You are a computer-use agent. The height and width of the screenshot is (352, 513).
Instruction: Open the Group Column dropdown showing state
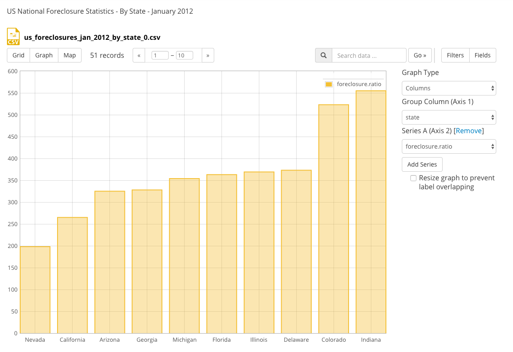[x=449, y=117]
